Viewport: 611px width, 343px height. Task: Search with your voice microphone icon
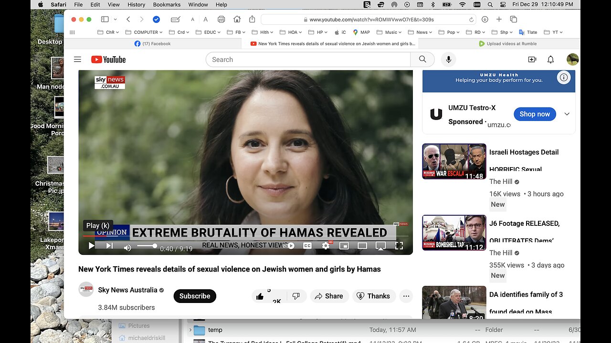pos(448,60)
